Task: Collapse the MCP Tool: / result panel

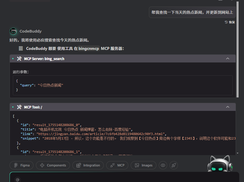Action: click(228, 107)
